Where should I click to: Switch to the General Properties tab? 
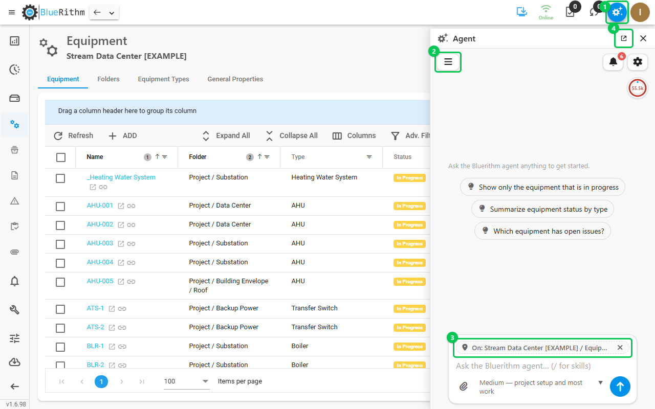point(235,79)
